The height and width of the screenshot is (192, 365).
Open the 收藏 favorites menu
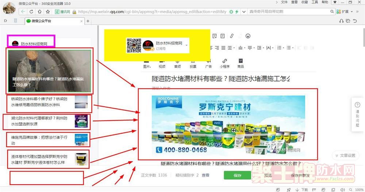coord(304,2)
